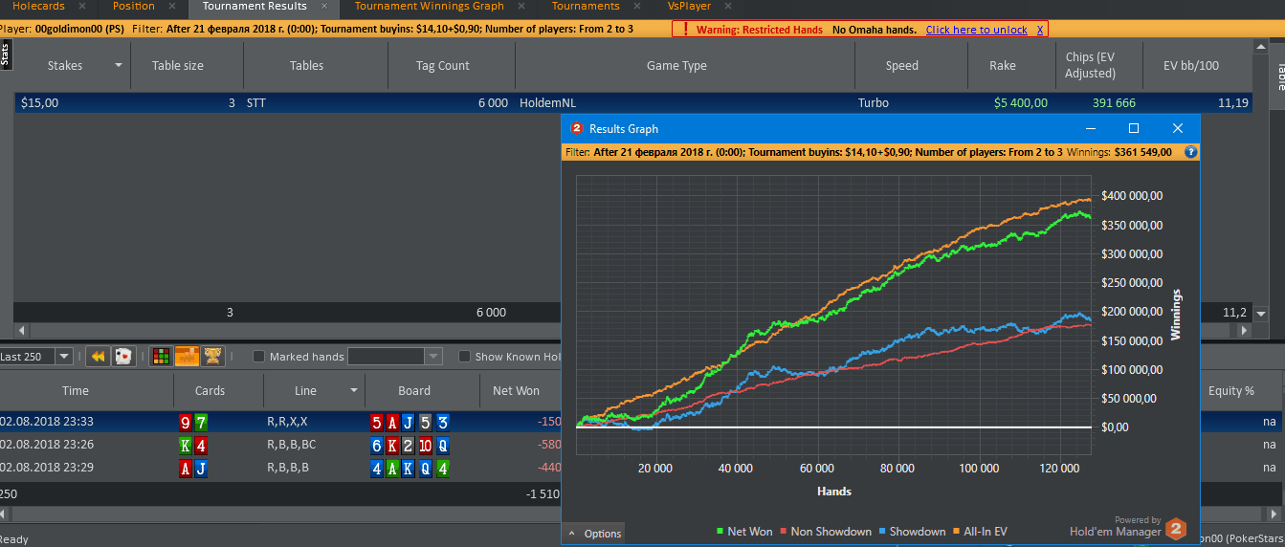Click the blue help icon in the Results Graph
The height and width of the screenshot is (547, 1285).
(x=1191, y=152)
